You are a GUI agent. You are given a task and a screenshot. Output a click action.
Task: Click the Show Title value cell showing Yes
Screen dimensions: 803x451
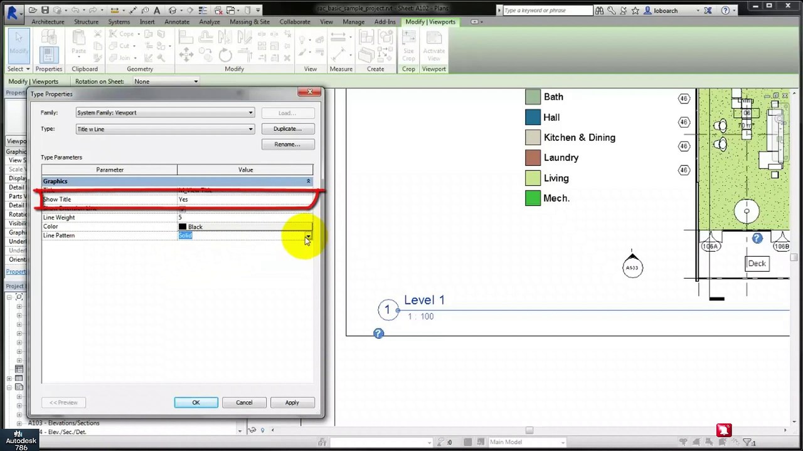click(x=245, y=199)
